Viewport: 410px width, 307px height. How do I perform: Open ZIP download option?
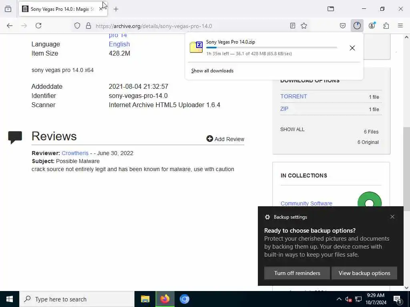[284, 109]
